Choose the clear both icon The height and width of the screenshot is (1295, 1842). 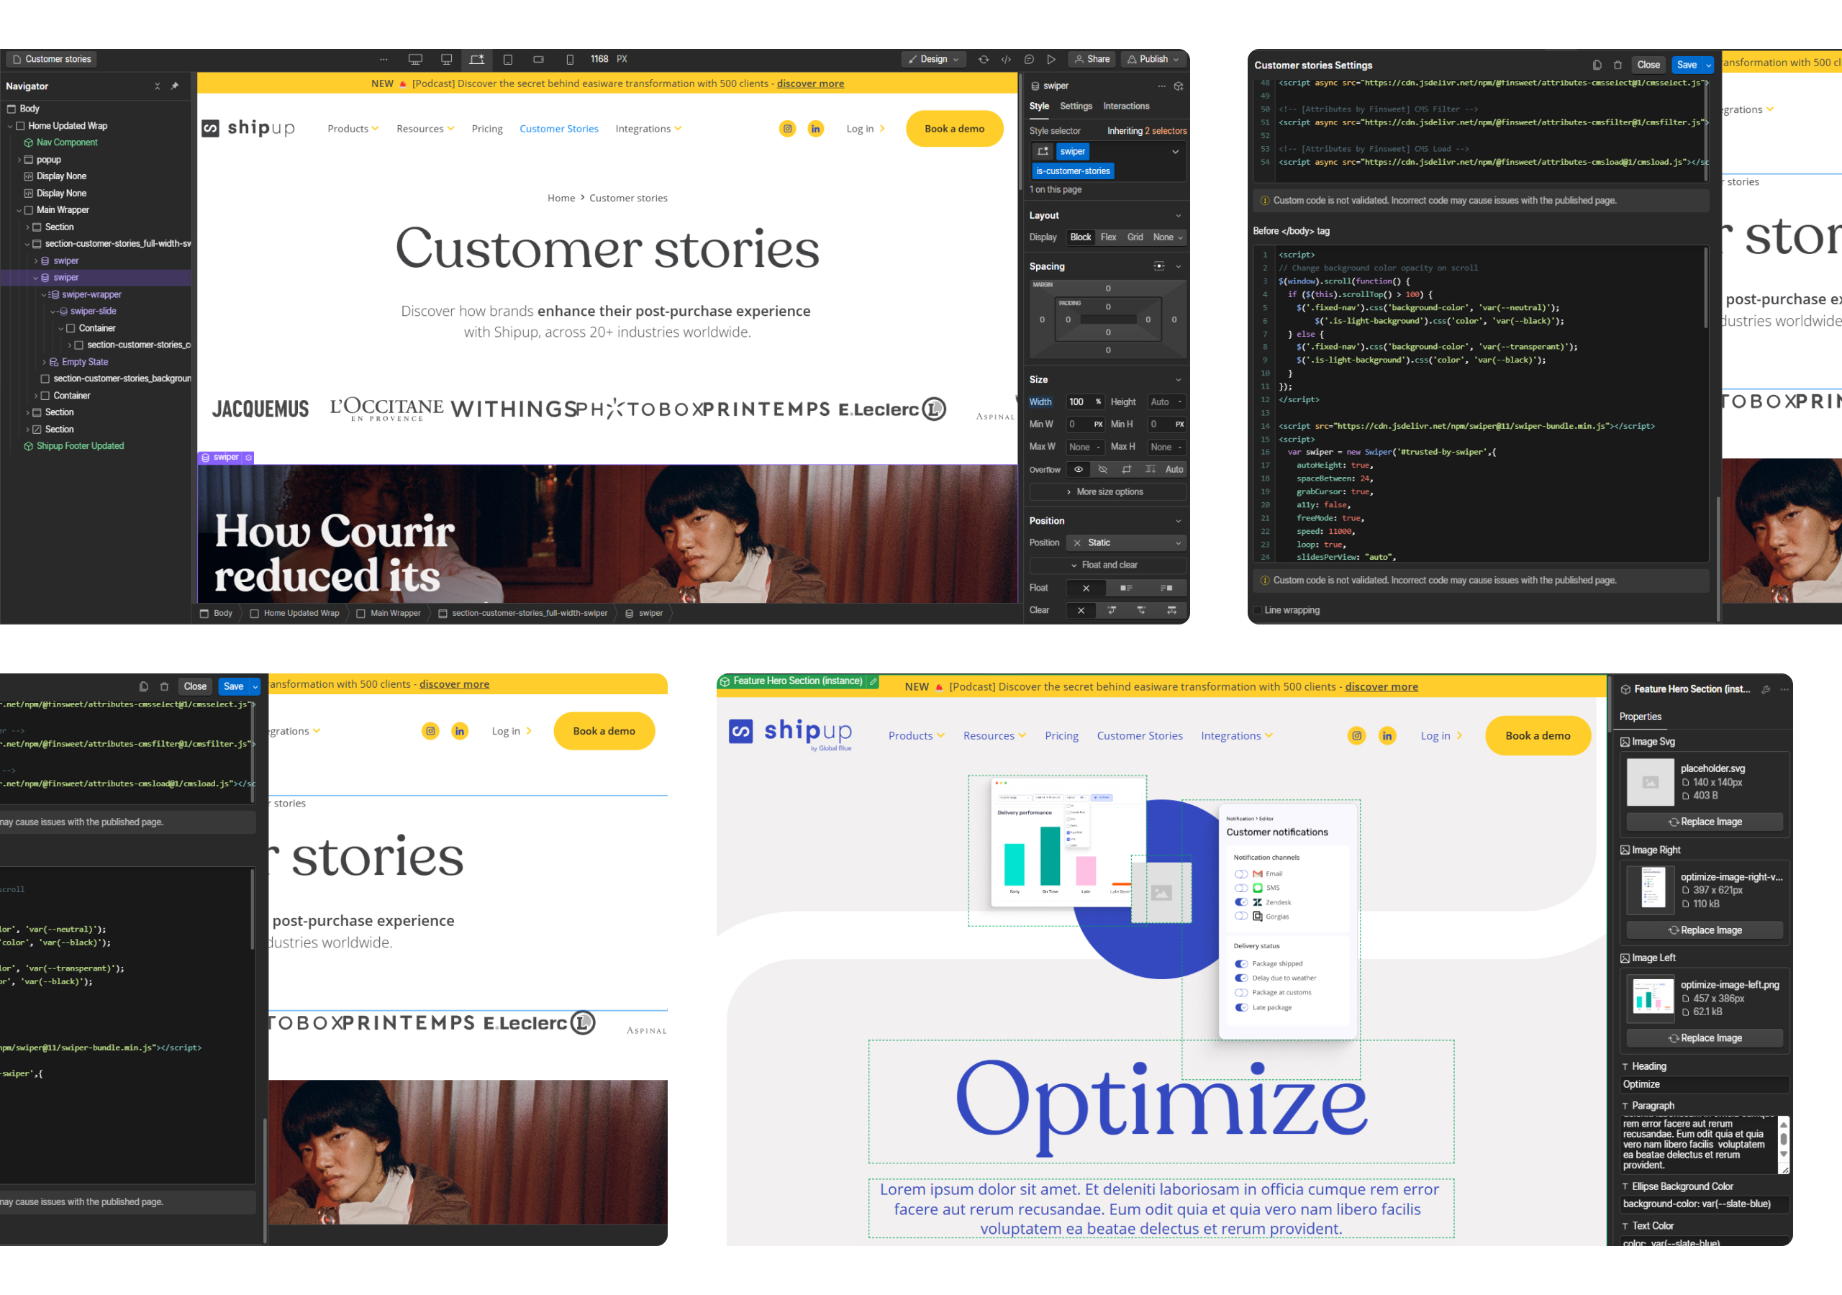coord(1171,611)
